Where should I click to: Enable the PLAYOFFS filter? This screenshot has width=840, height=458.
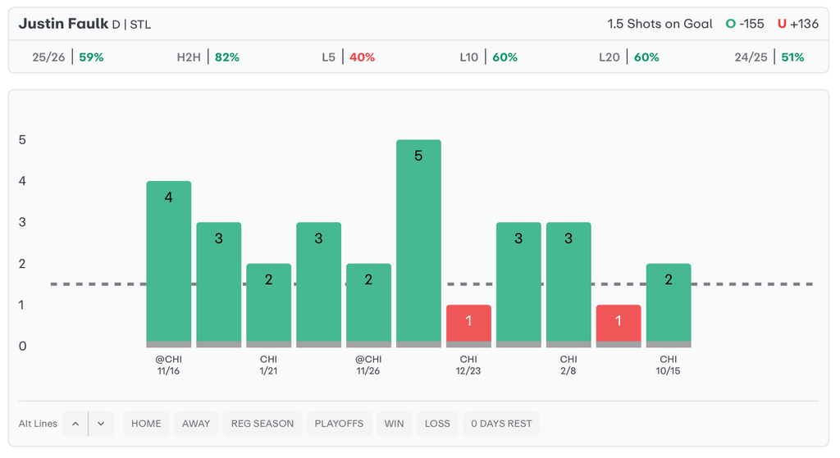pos(339,424)
